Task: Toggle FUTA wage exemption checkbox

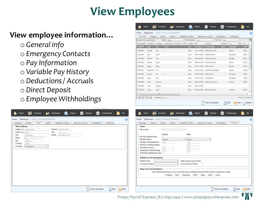Action: 192,175
